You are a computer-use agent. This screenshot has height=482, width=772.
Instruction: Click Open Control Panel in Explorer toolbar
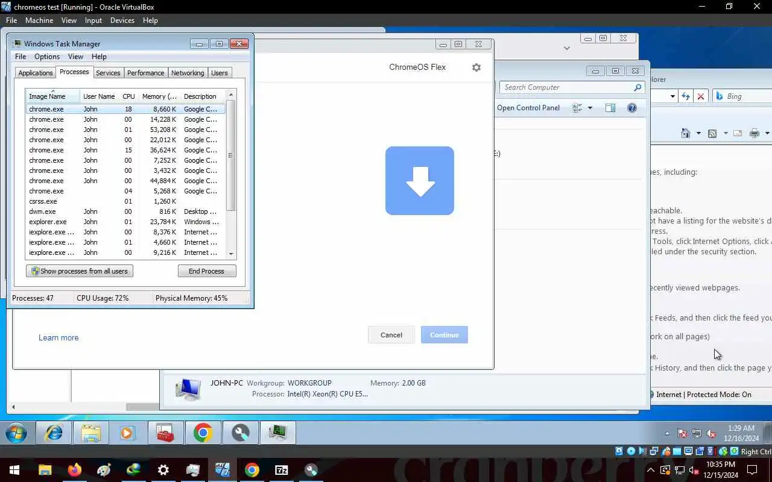click(528, 108)
